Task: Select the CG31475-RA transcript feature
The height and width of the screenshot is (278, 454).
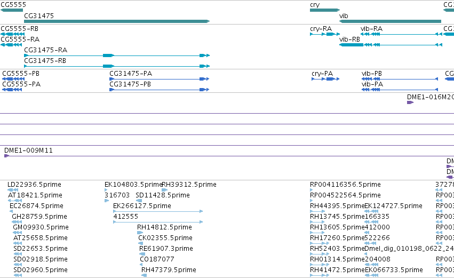Action: (117, 55)
